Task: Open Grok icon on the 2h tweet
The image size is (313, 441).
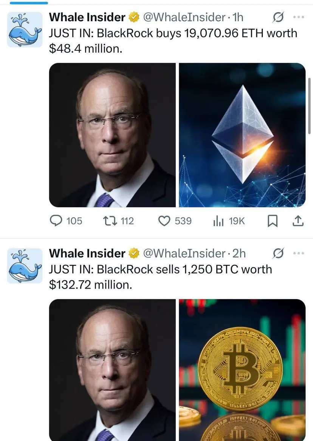Action: (278, 253)
